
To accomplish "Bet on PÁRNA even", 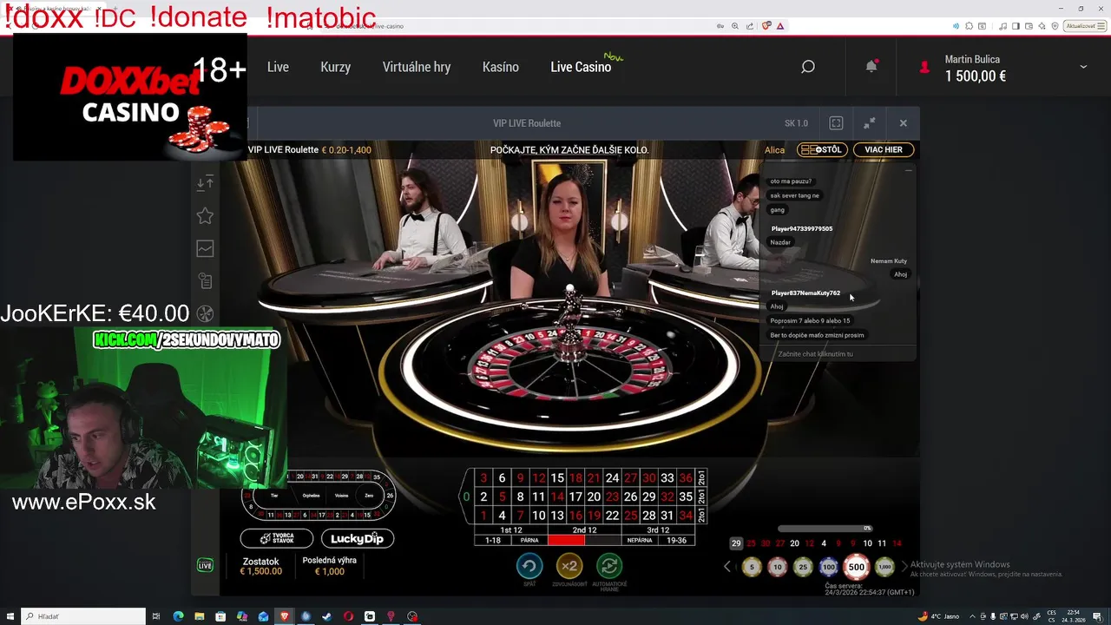I will (x=529, y=540).
